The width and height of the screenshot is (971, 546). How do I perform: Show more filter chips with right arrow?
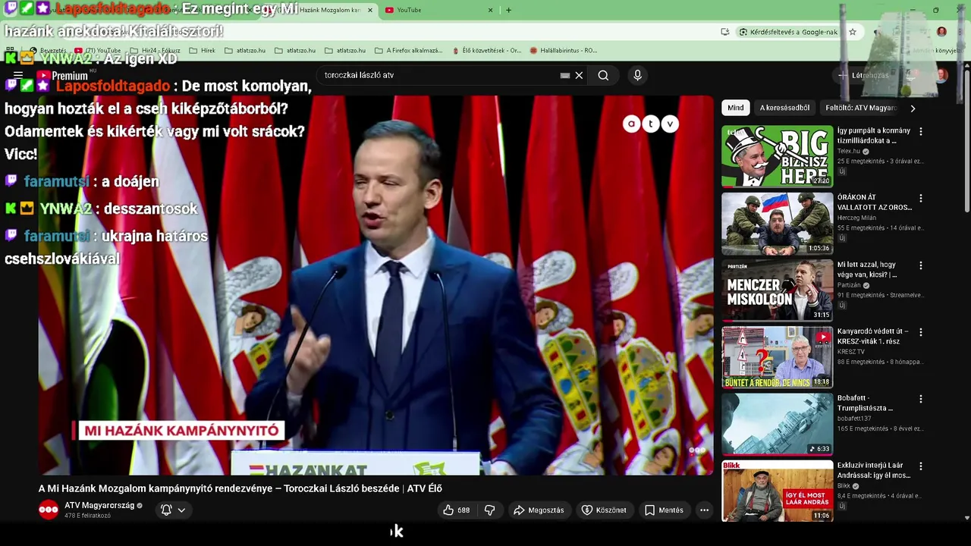point(913,108)
